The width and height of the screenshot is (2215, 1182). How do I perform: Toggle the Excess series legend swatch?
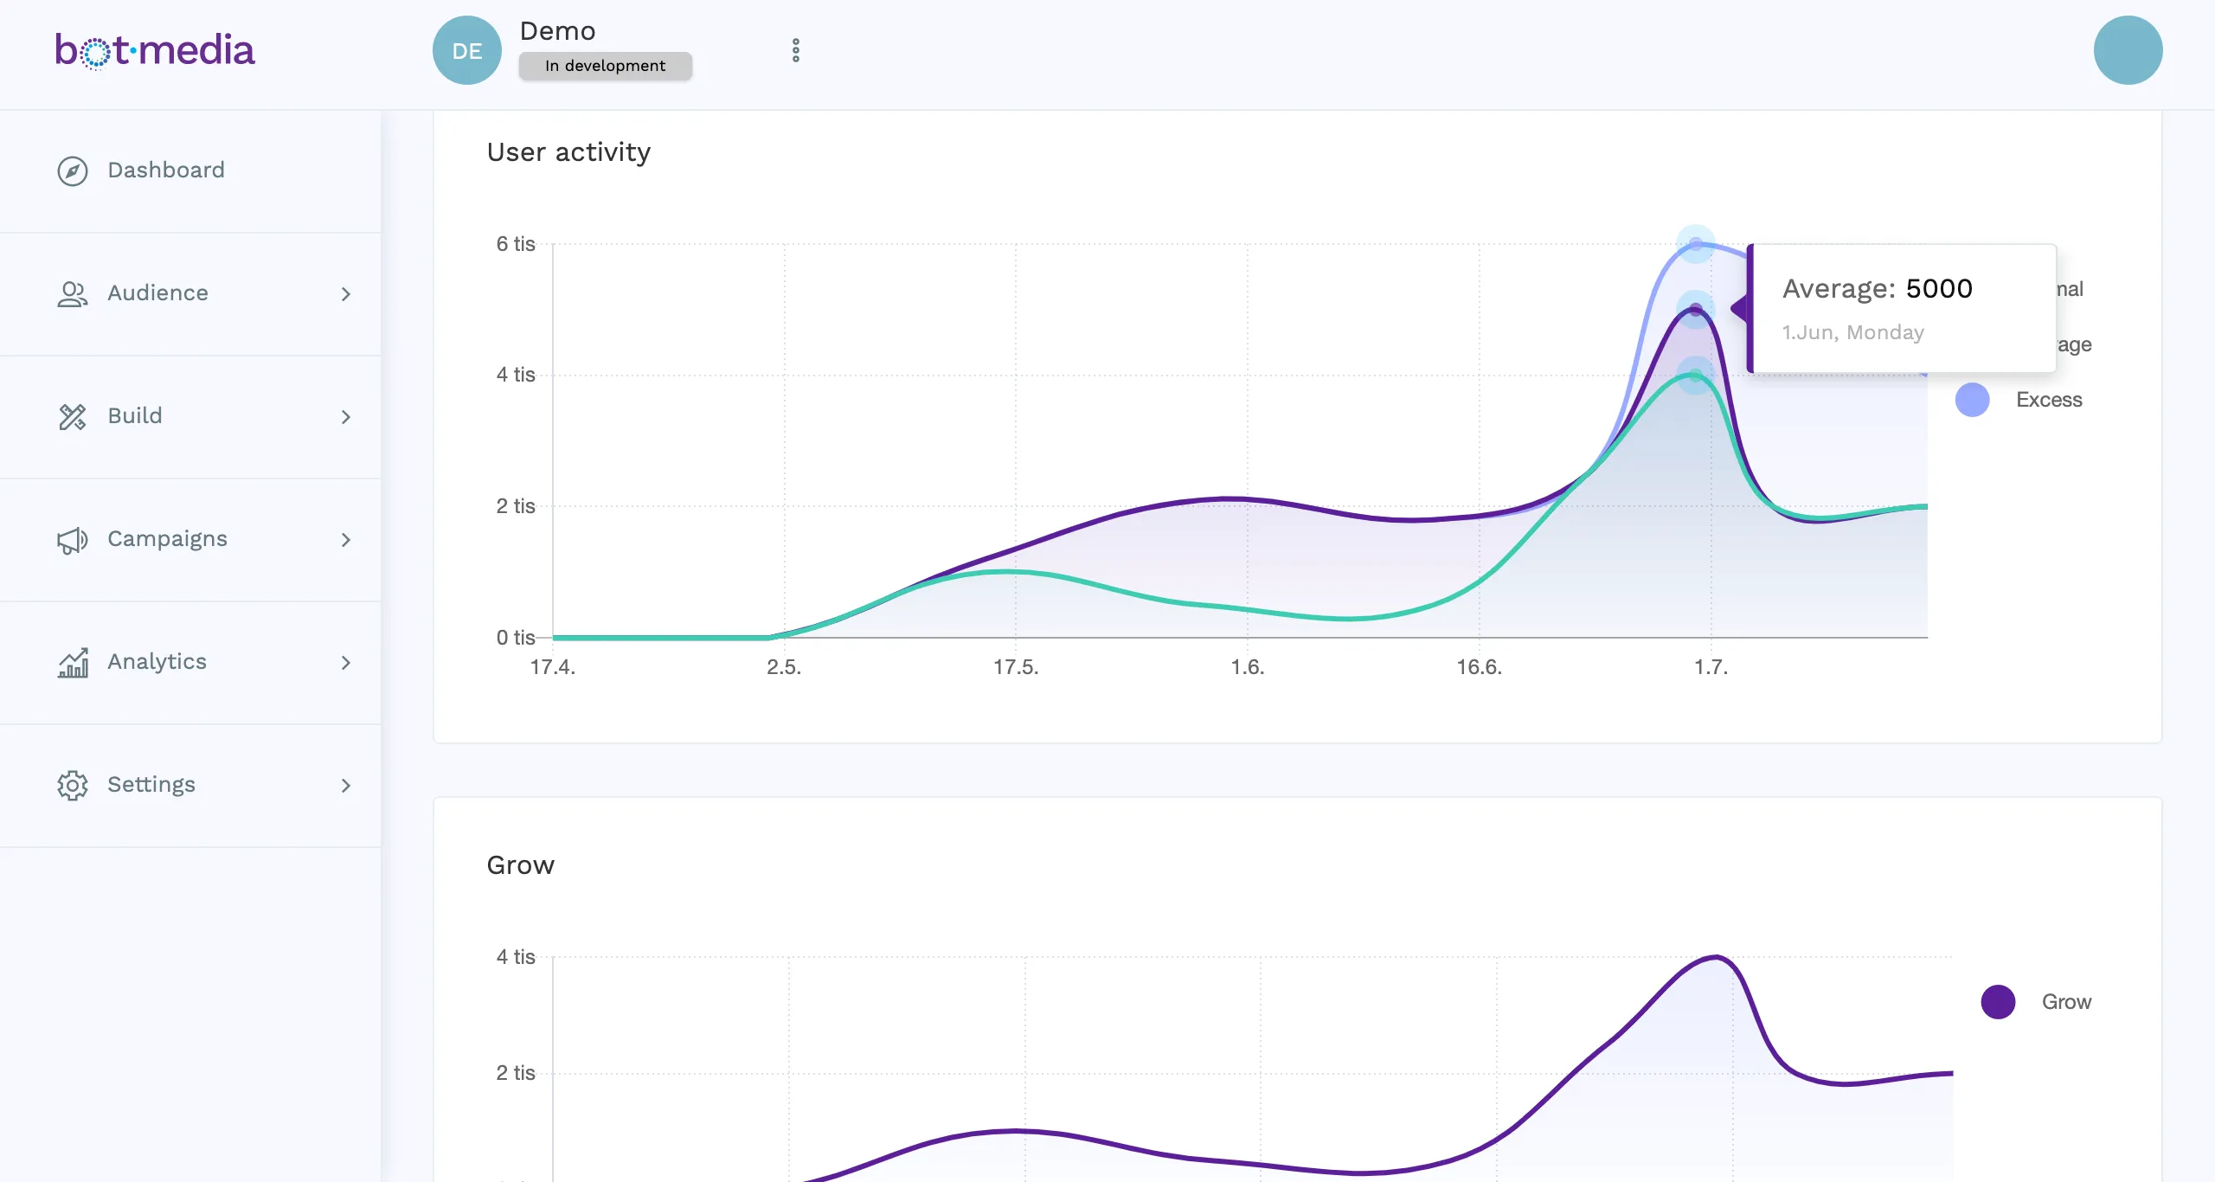[x=1972, y=400]
